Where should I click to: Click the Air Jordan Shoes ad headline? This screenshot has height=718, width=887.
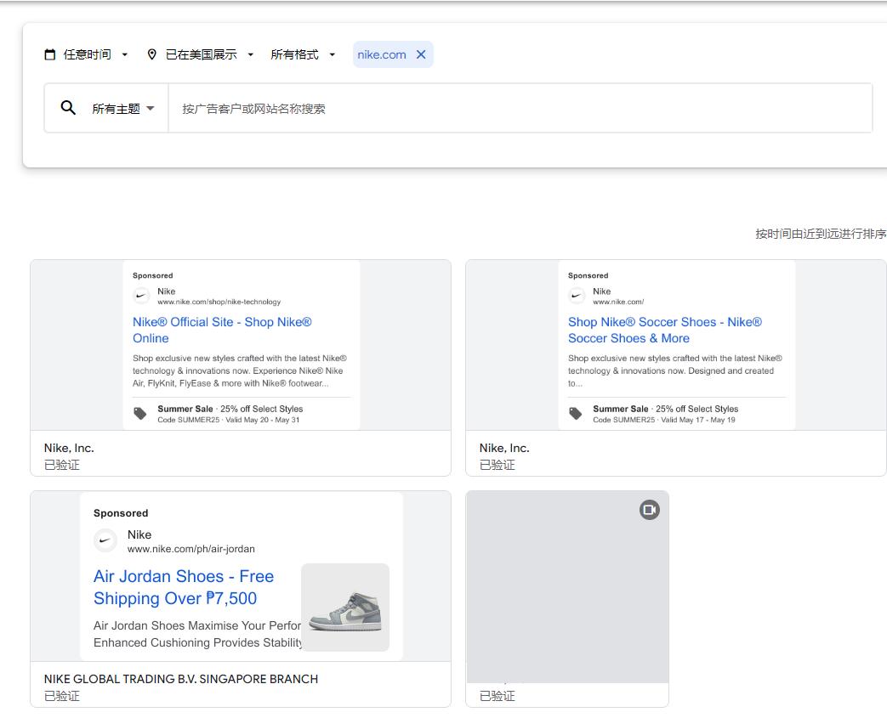point(184,587)
